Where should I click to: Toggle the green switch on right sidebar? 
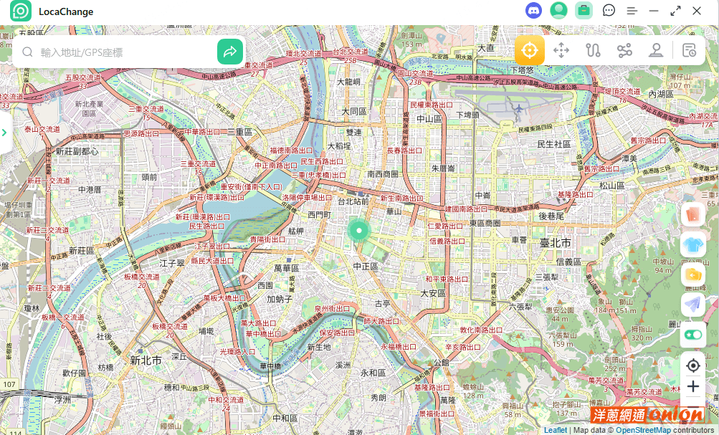click(x=693, y=335)
